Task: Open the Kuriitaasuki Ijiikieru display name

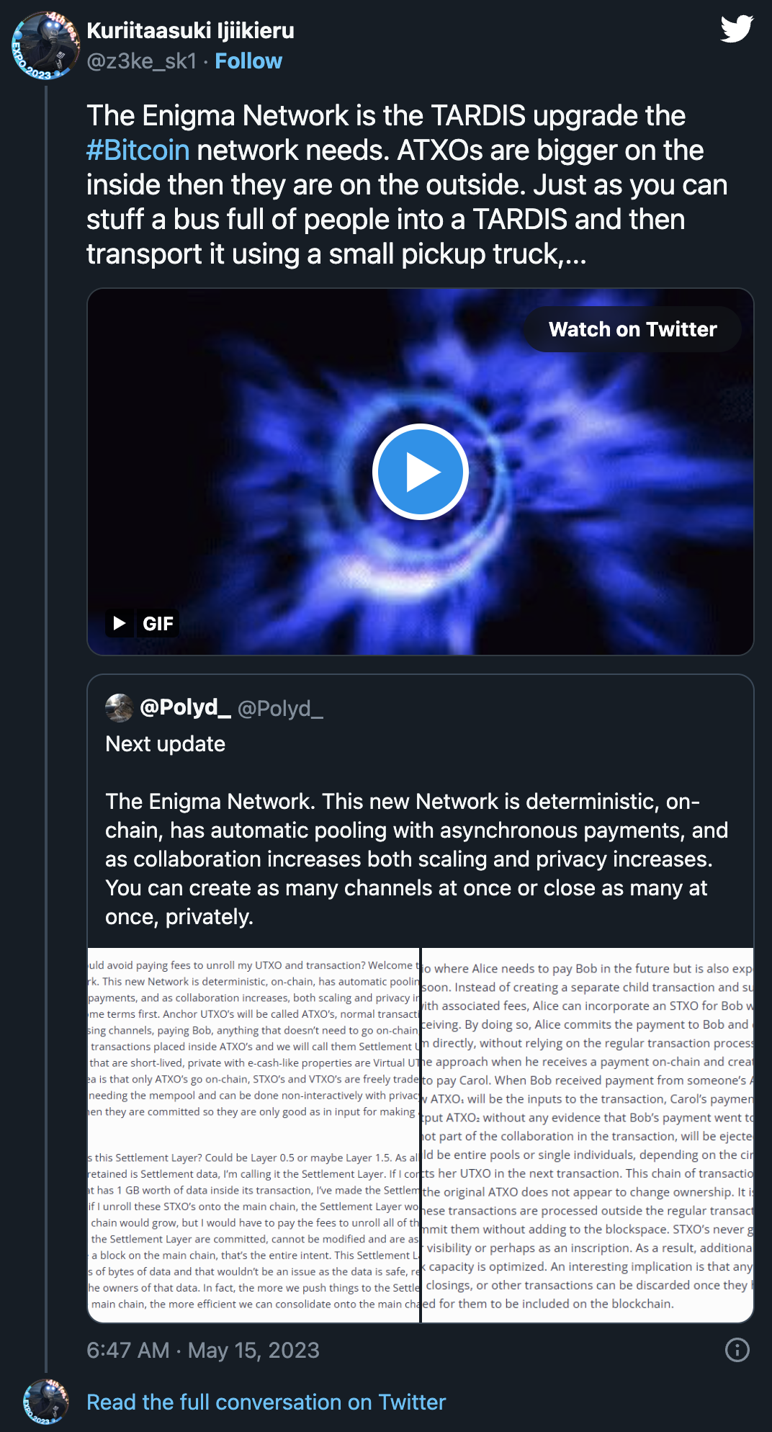Action: pyautogui.click(x=190, y=30)
